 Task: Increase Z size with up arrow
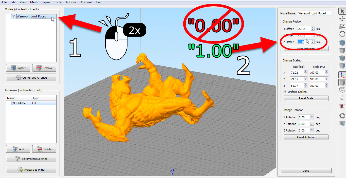pos(306,84)
